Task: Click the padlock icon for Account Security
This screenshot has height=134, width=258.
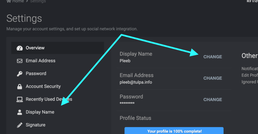Action: (20, 86)
